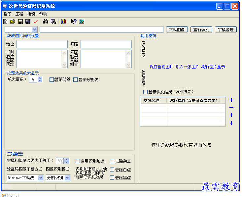Click the 下载图像 button
Image resolution: width=242 pixels, height=197 pixels.
pos(177,29)
